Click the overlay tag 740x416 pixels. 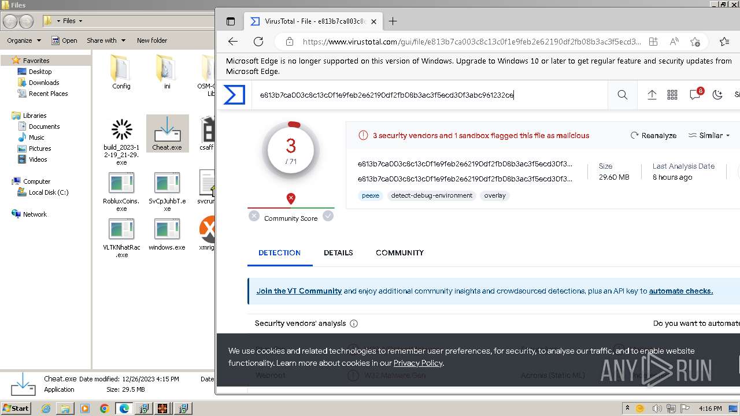495,195
